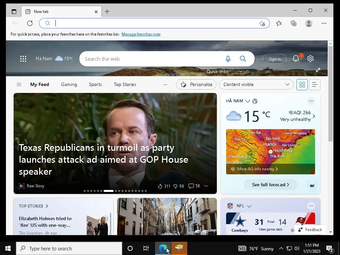The height and width of the screenshot is (255, 340).
Task: Click the web search magnifier icon
Action: (x=243, y=58)
